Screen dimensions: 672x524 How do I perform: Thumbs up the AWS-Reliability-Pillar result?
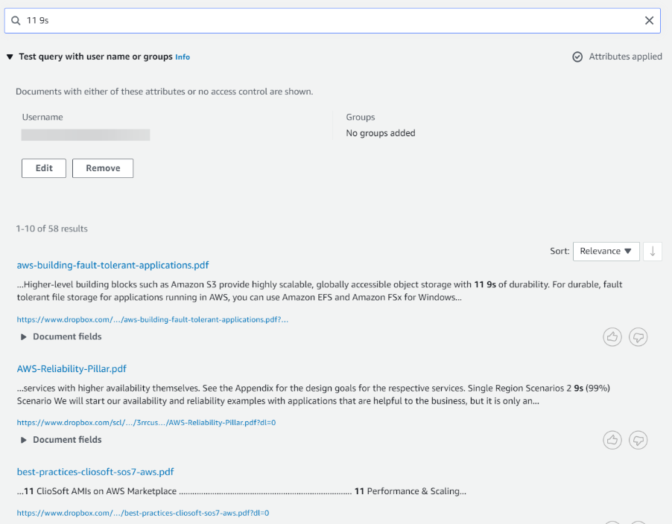coord(612,440)
